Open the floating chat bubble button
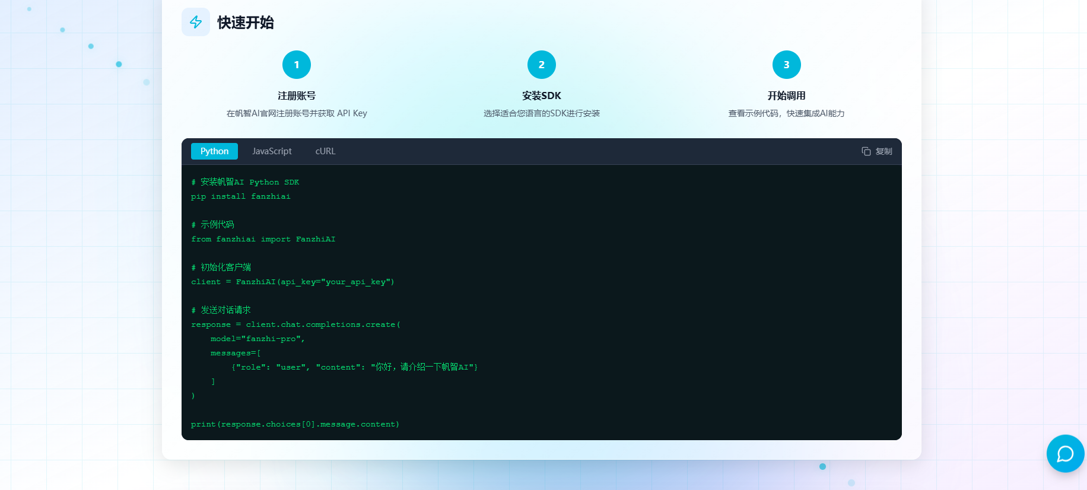 (1065, 454)
